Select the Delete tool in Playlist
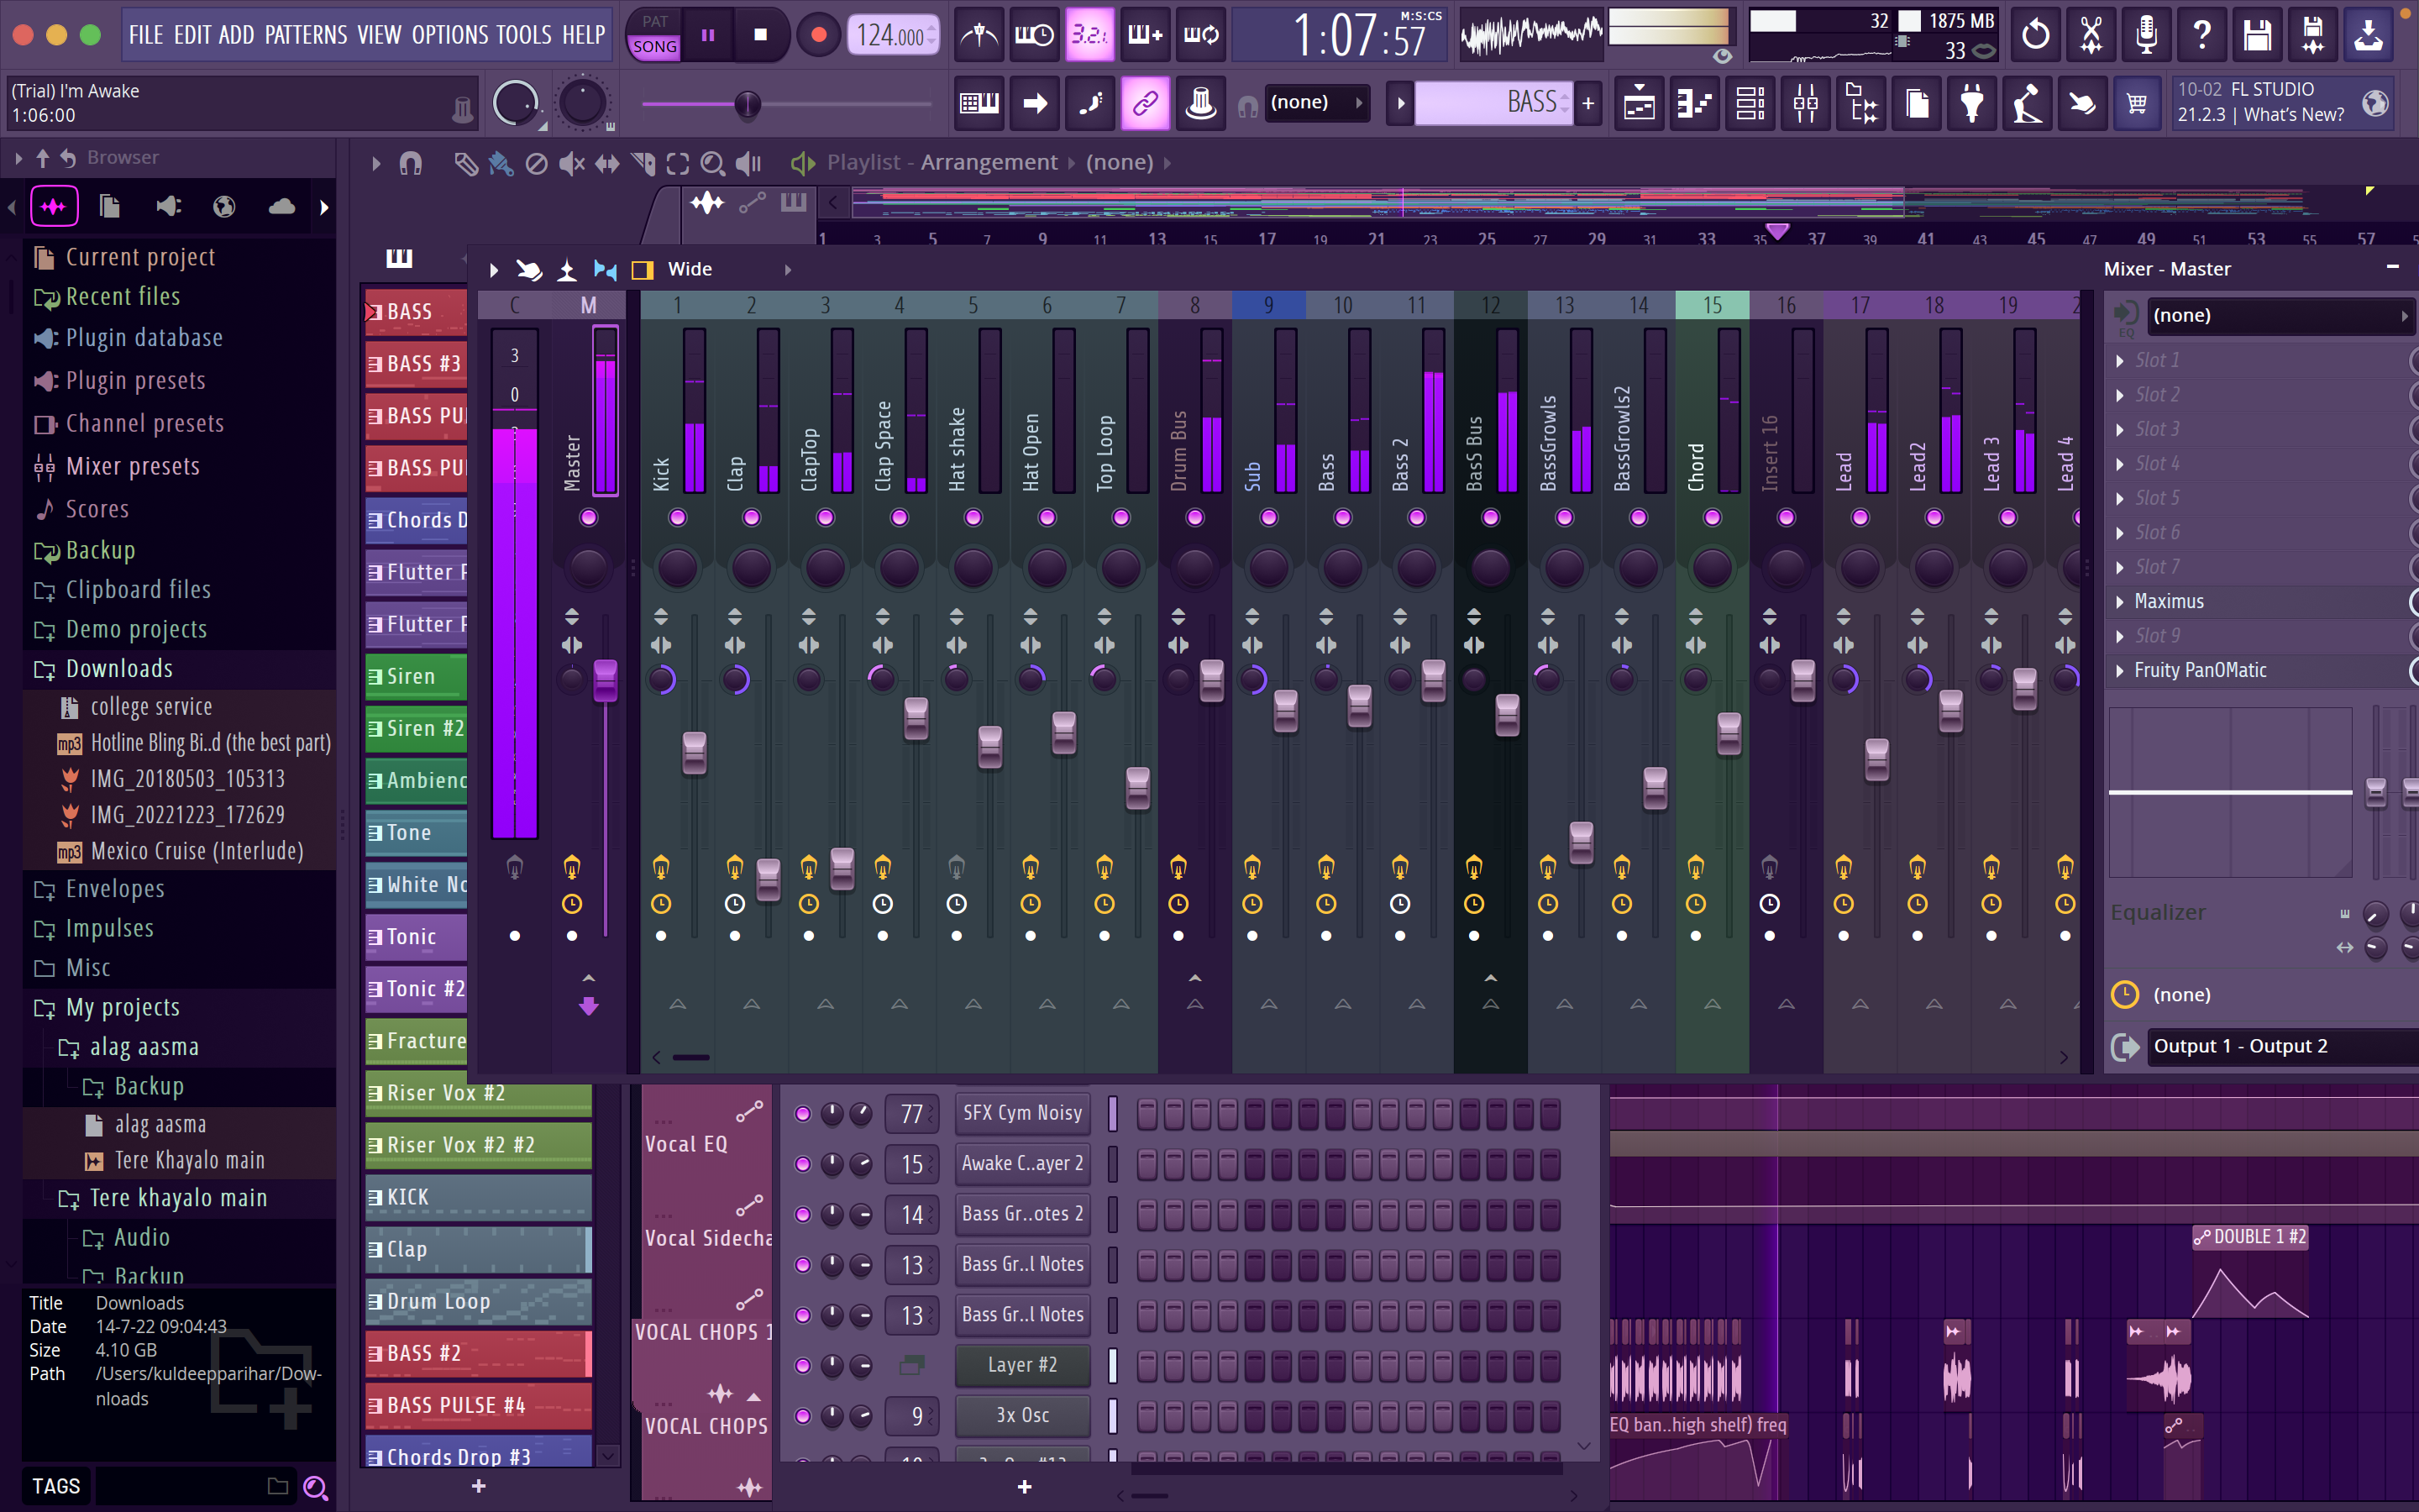This screenshot has width=2419, height=1512. click(x=537, y=163)
